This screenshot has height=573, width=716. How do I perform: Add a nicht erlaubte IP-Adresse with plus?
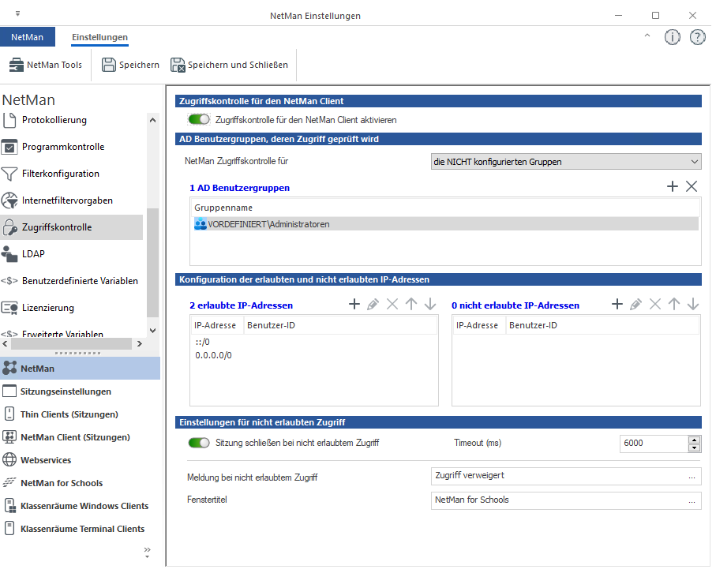coord(617,305)
